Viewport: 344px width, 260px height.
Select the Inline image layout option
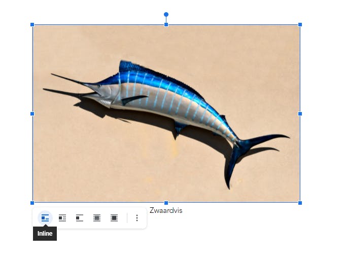[45, 218]
